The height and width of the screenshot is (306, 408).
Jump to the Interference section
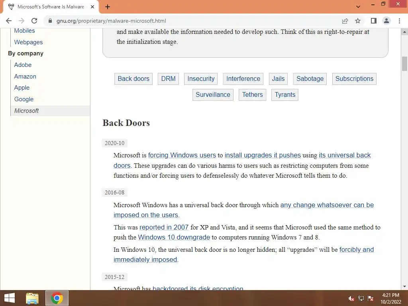tap(243, 78)
